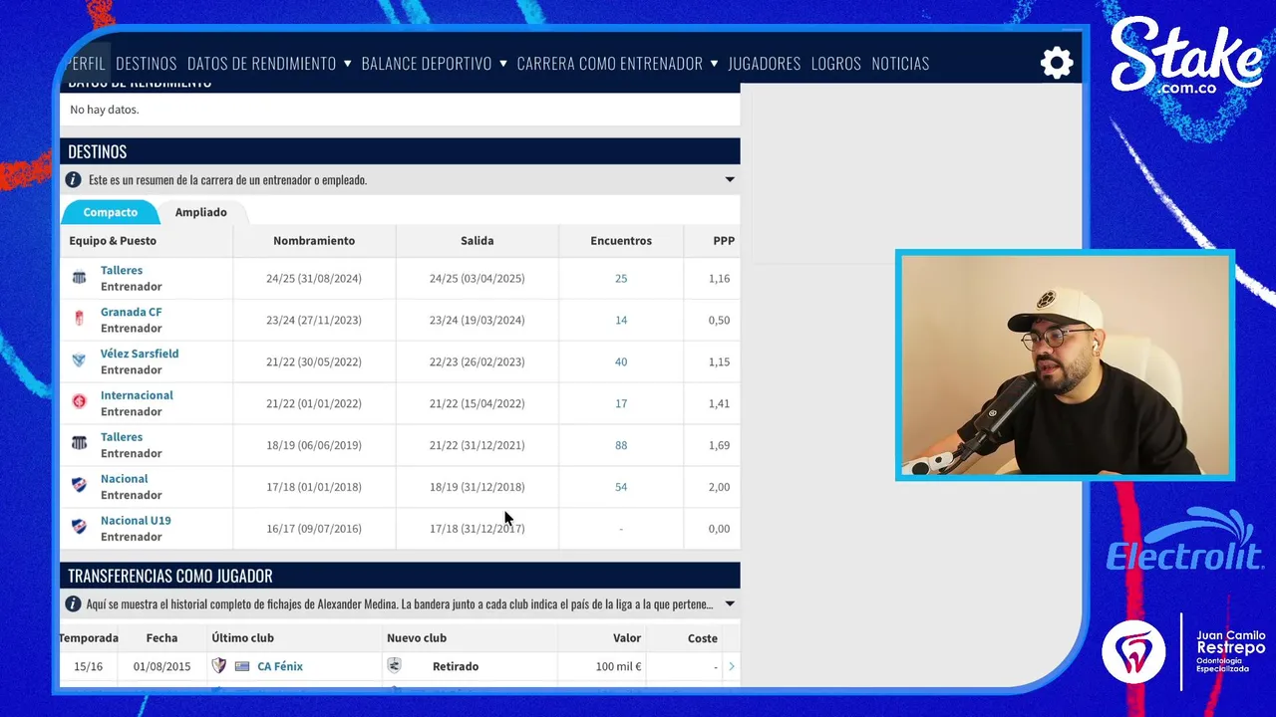Open the 54 matches link for Nacional
Screen dimensions: 1276x717
[621, 487]
